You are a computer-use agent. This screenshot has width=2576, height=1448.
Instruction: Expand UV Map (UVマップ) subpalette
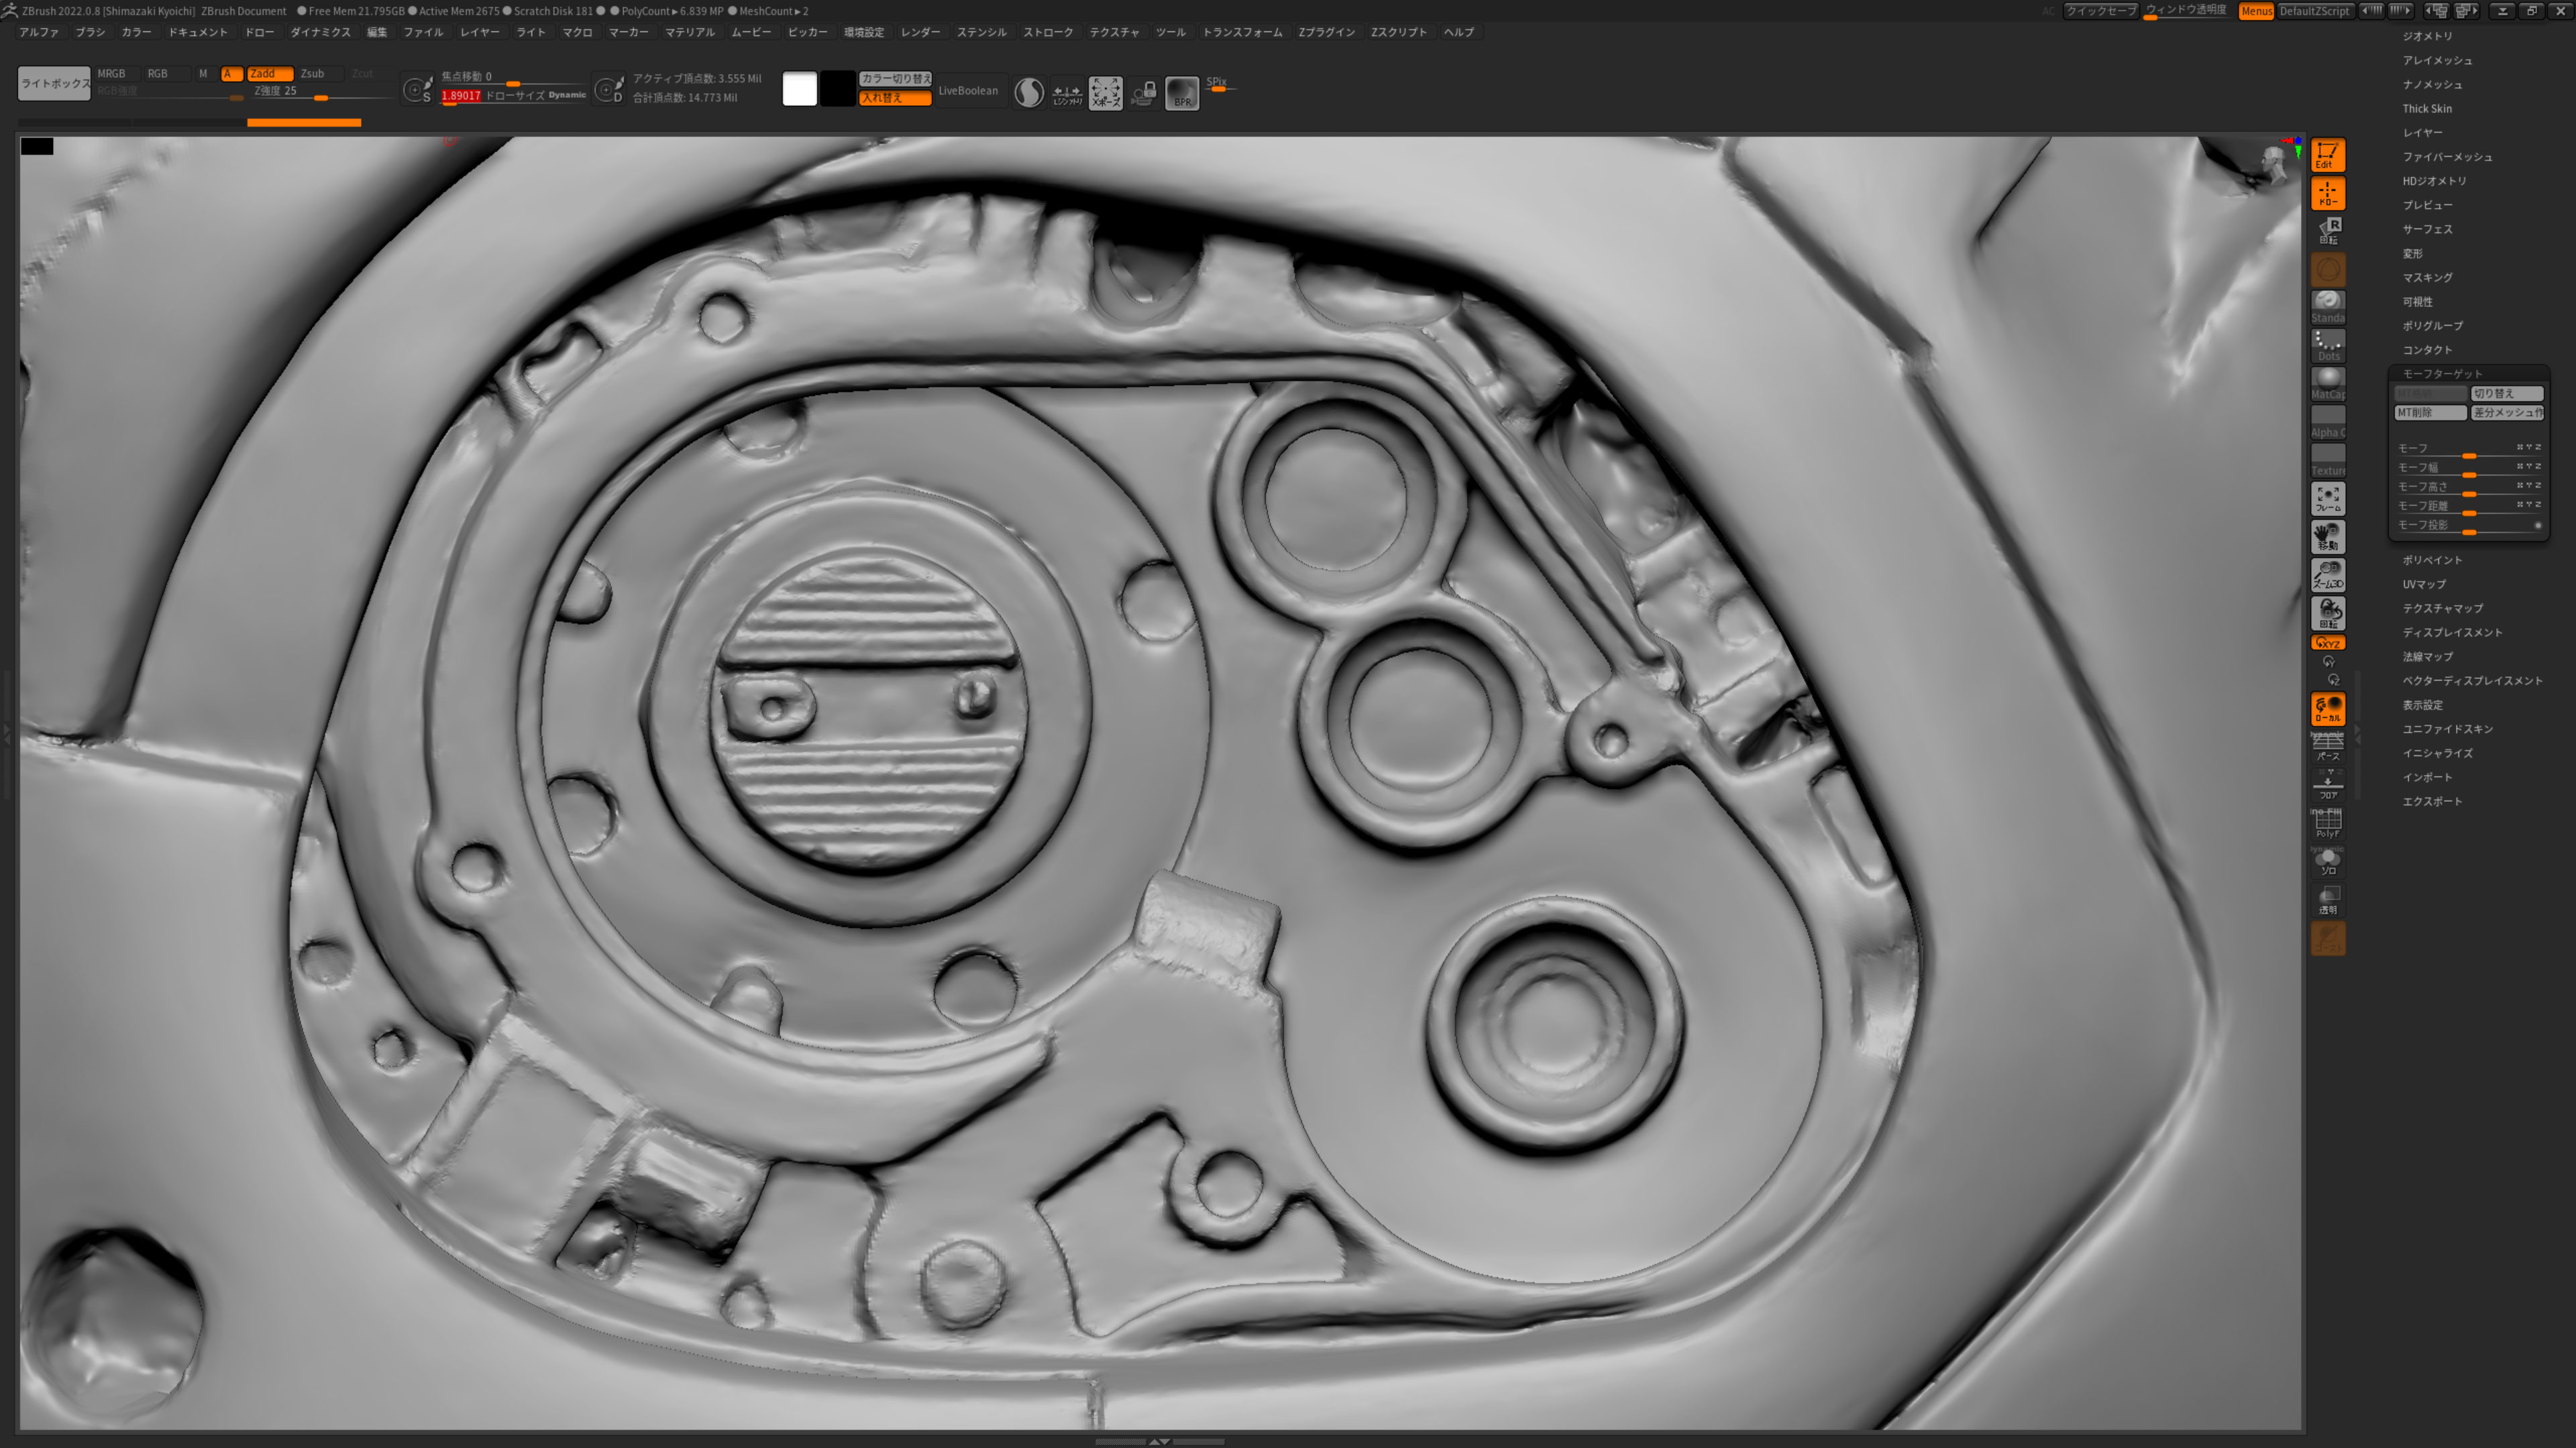[x=2424, y=585]
